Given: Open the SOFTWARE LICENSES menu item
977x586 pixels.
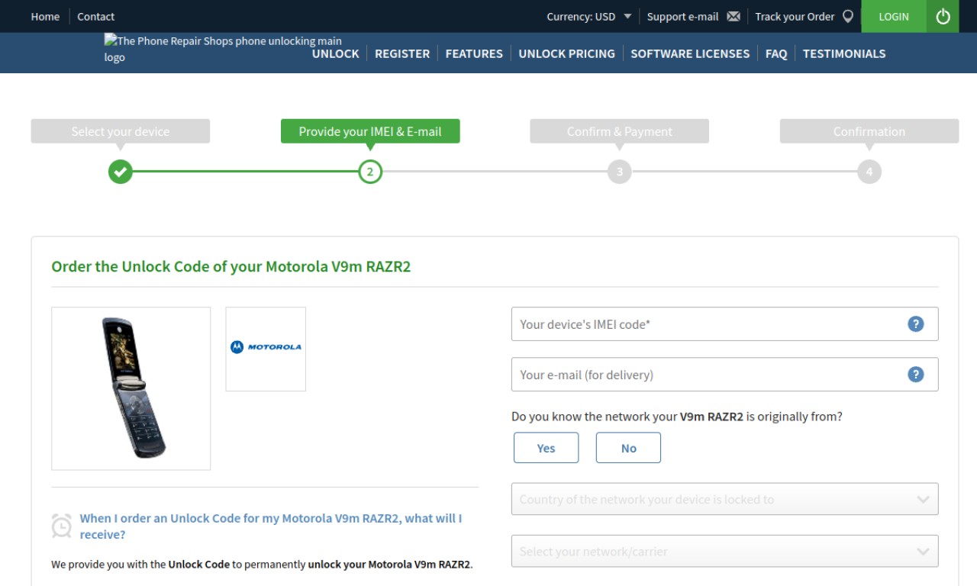Looking at the screenshot, I should 690,53.
